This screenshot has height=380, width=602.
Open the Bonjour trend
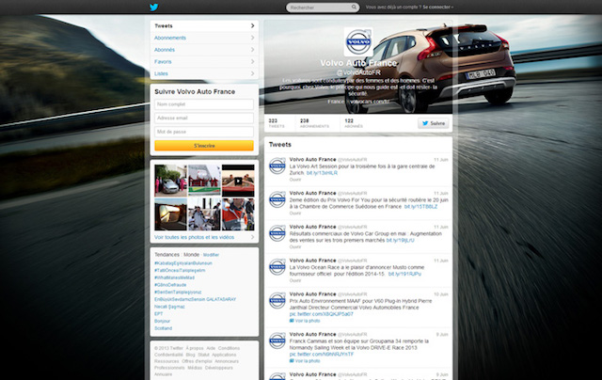click(x=162, y=321)
